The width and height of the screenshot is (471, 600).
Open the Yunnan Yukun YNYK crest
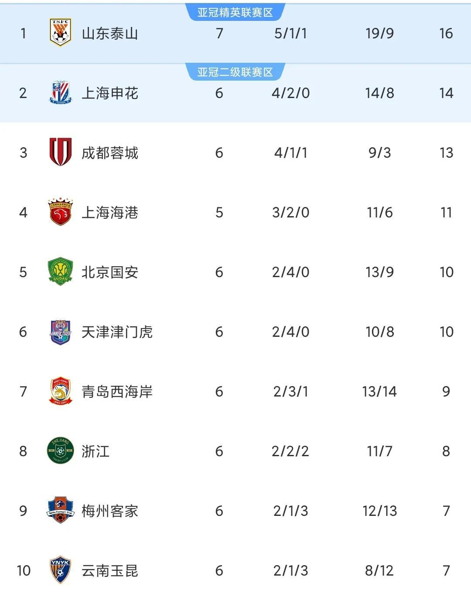[x=60, y=570]
